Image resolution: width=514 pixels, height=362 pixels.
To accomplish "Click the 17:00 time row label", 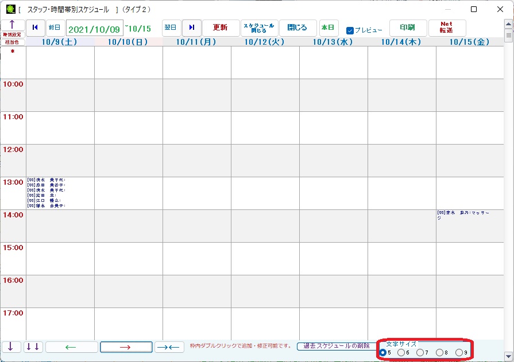I will [13, 313].
